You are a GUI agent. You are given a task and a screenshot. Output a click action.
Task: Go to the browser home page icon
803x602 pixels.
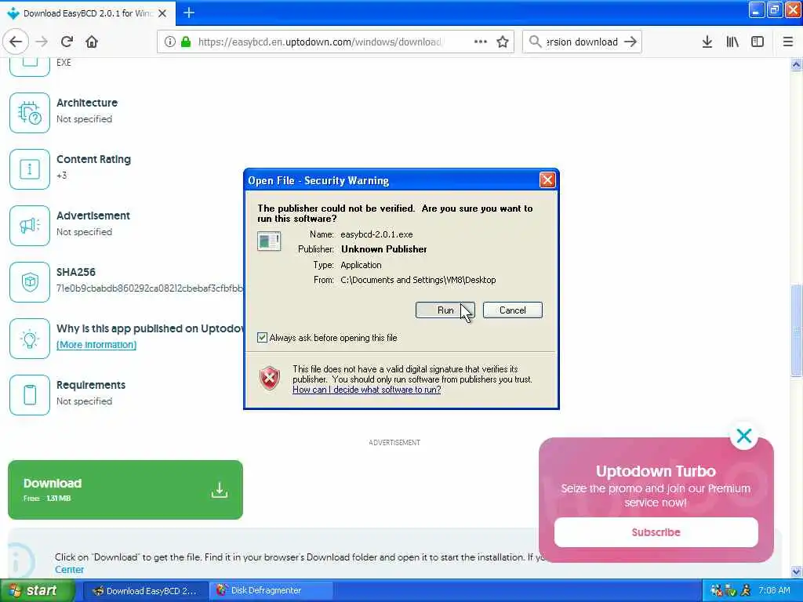92,42
